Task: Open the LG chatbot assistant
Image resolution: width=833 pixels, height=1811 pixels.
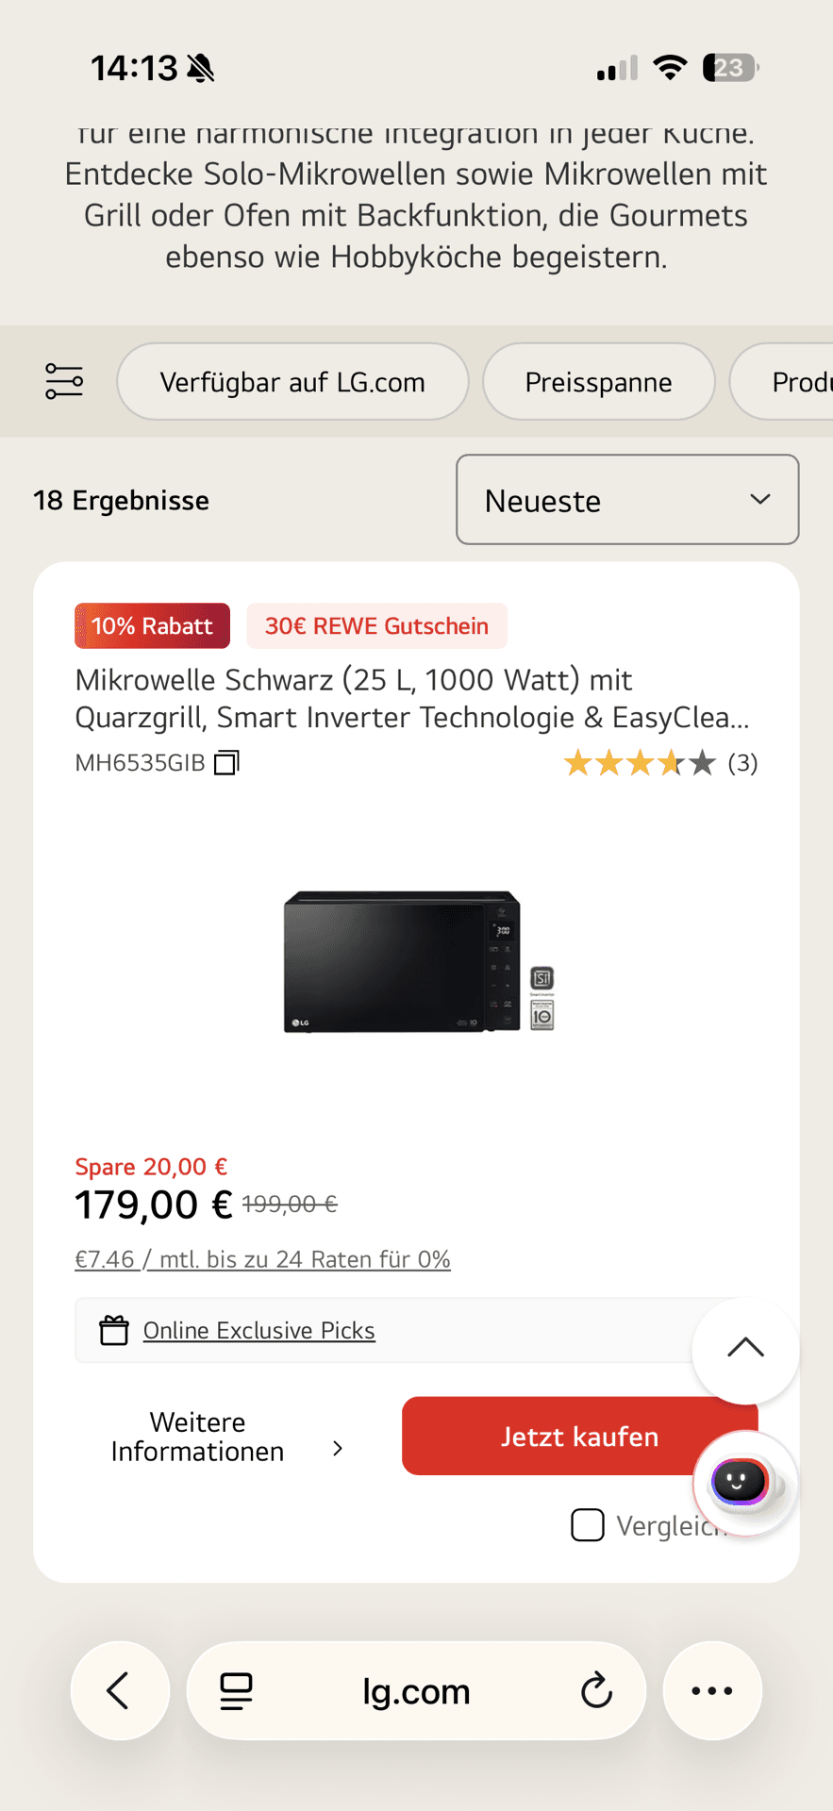Action: pos(743,1482)
